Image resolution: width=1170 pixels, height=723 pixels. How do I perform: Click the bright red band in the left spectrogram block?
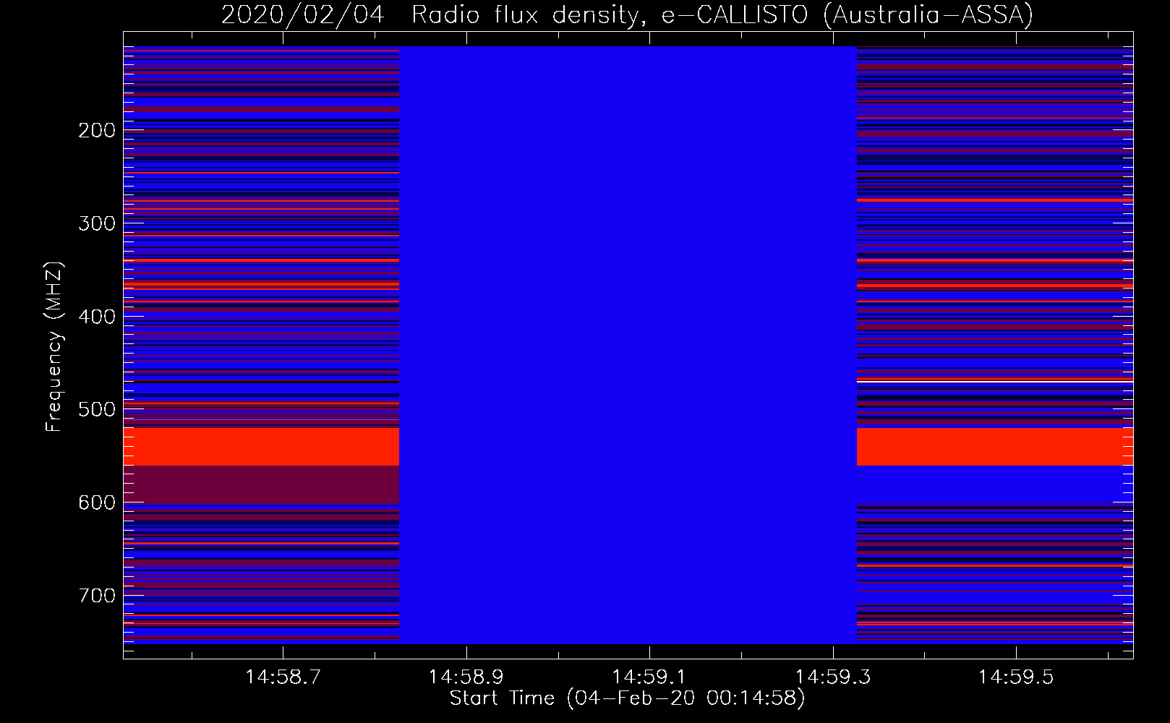click(262, 446)
